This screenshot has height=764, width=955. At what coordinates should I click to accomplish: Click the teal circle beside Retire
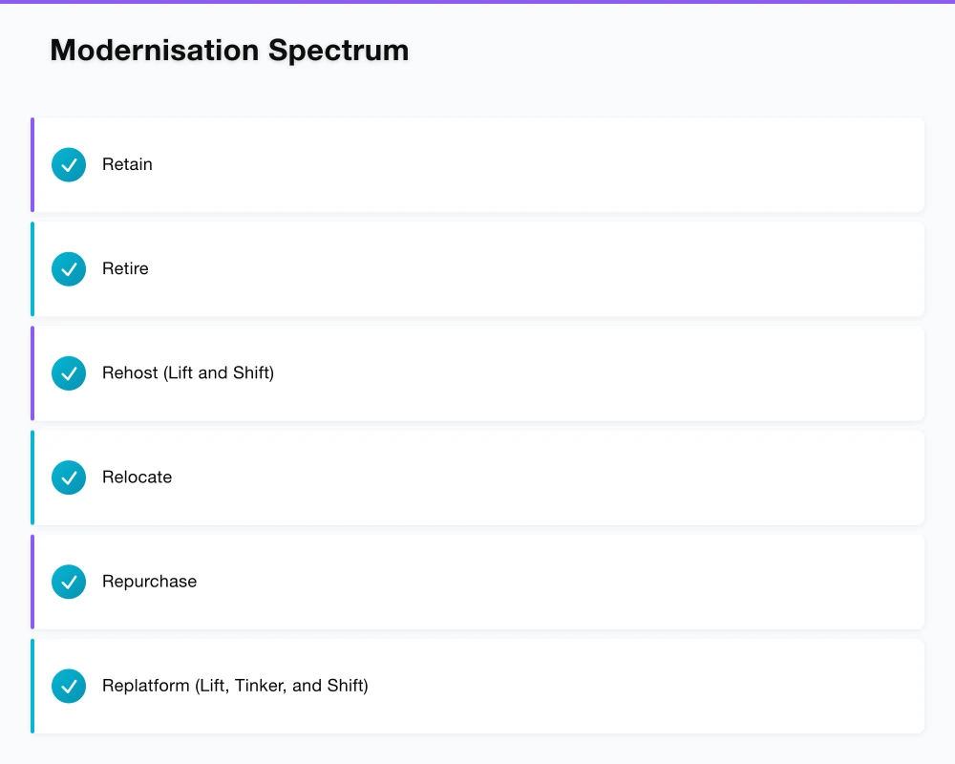(x=69, y=268)
